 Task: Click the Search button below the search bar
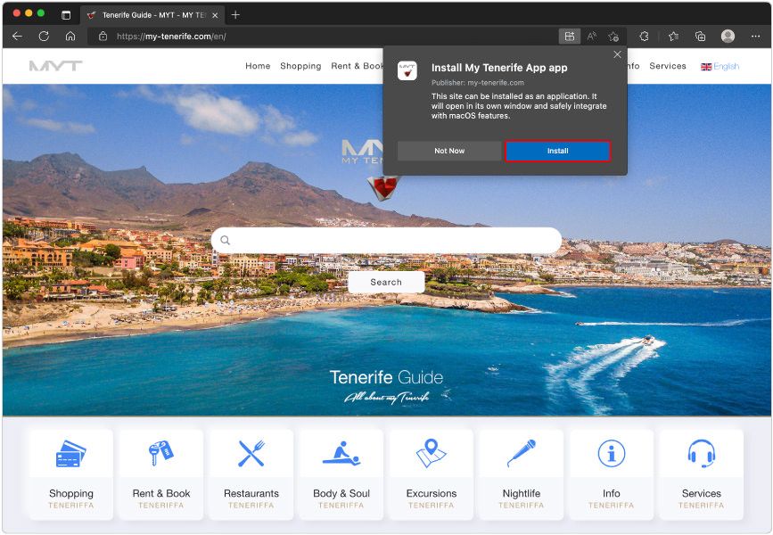(x=386, y=282)
